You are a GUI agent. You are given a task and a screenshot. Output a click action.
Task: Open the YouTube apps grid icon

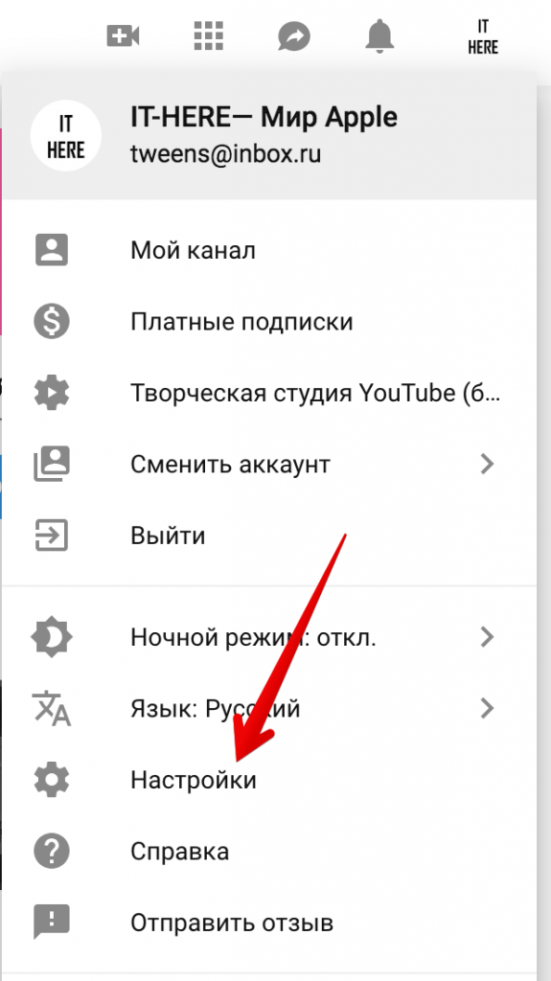coord(209,36)
